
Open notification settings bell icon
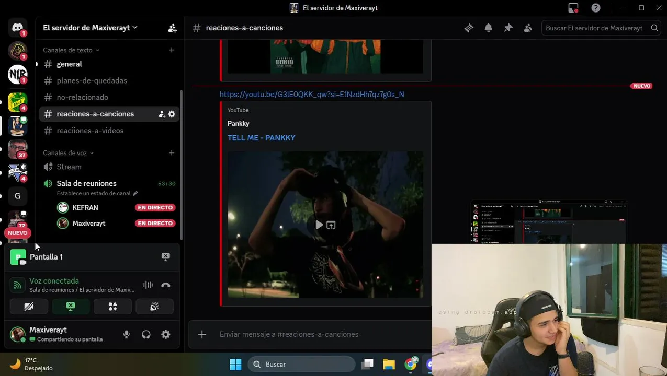(x=488, y=28)
